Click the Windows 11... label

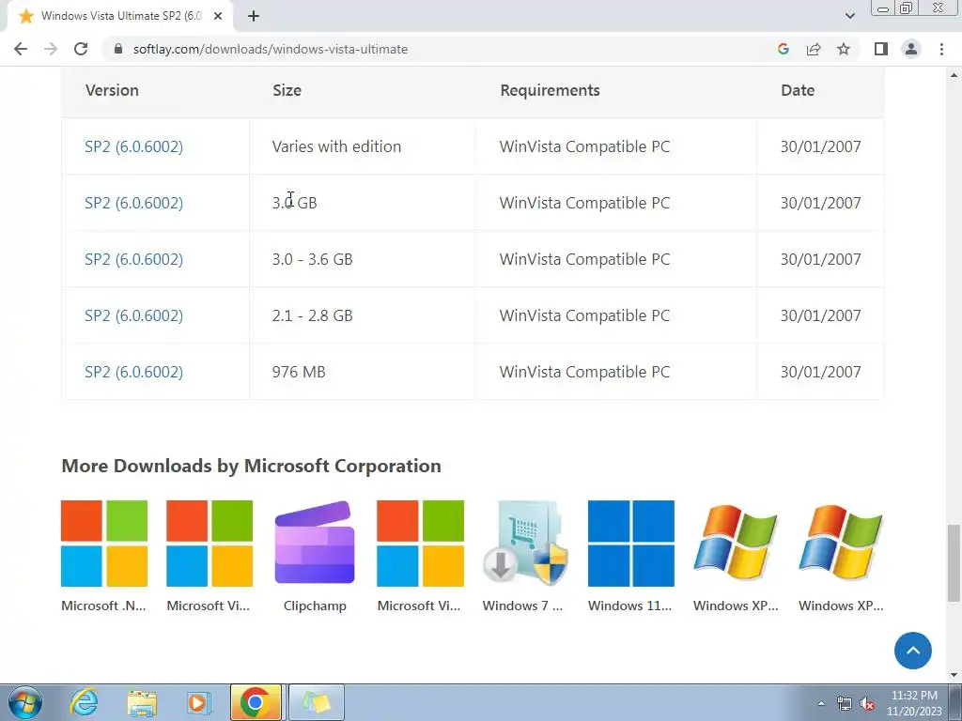630,606
